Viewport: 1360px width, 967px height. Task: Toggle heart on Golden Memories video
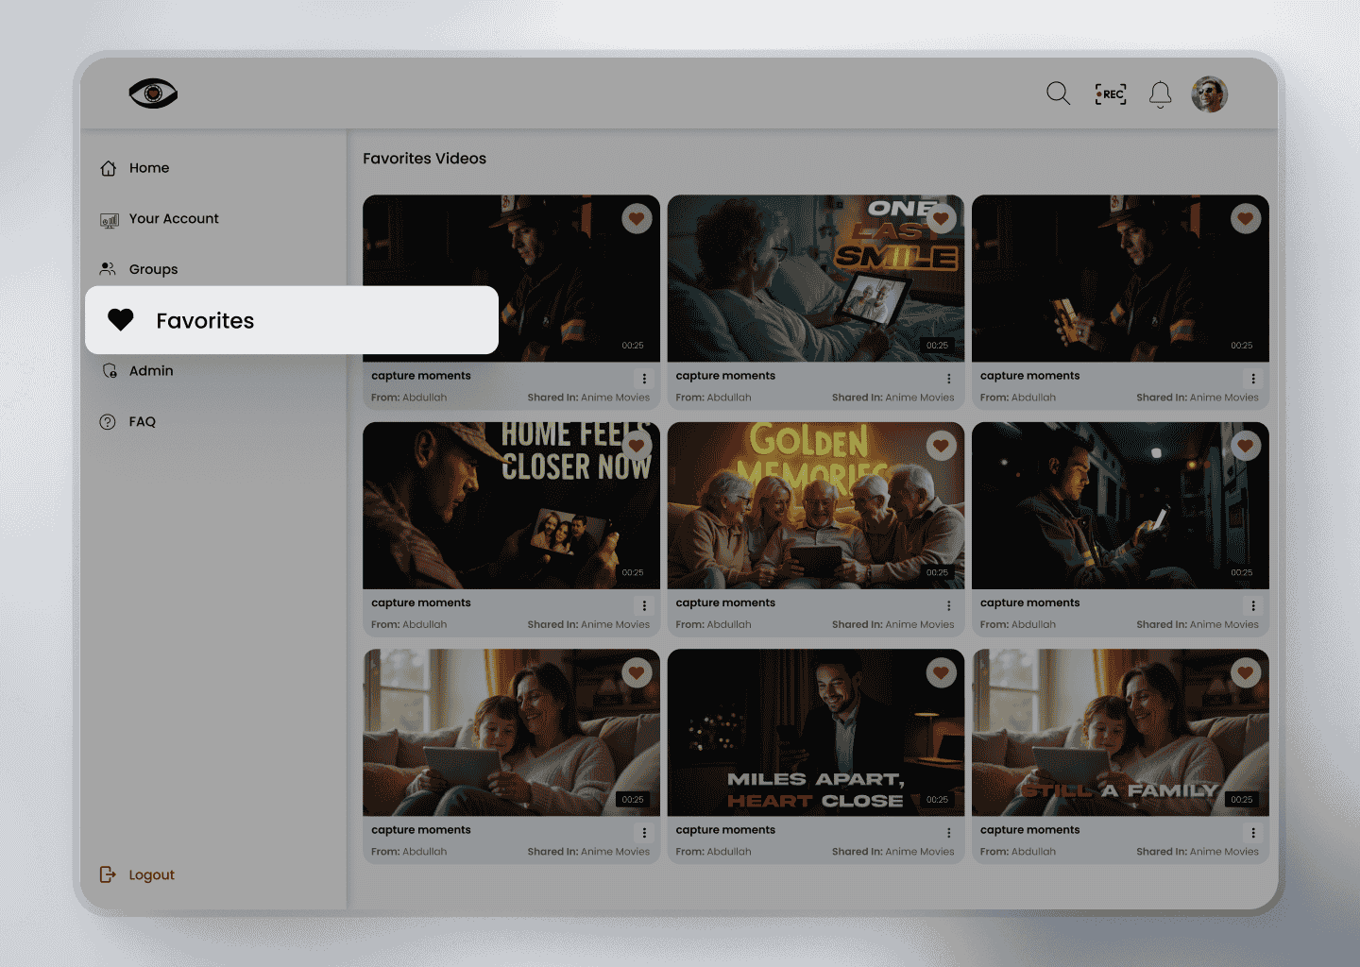pos(941,446)
